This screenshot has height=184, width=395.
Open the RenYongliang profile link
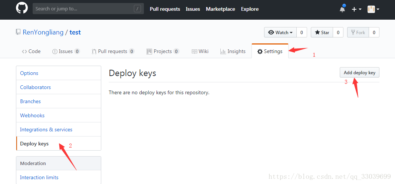43,32
